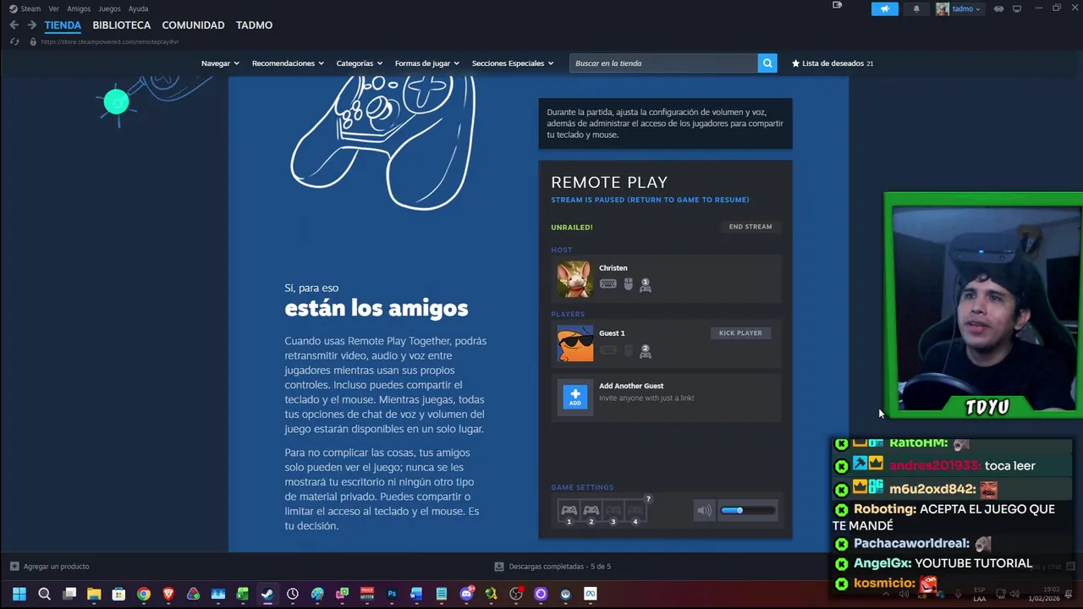1083x609 pixels.
Task: Open Descargas completadas status
Action: [552, 567]
